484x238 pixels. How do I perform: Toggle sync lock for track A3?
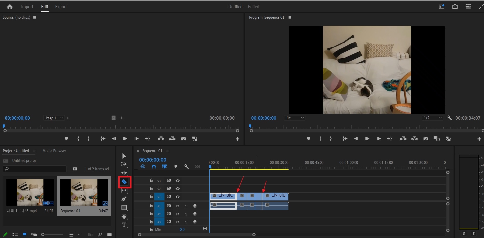(169, 222)
